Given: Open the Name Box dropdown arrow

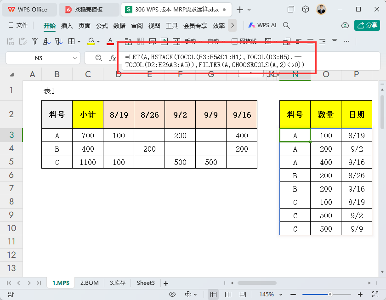Looking at the screenshot, I should pyautogui.click(x=75, y=58).
